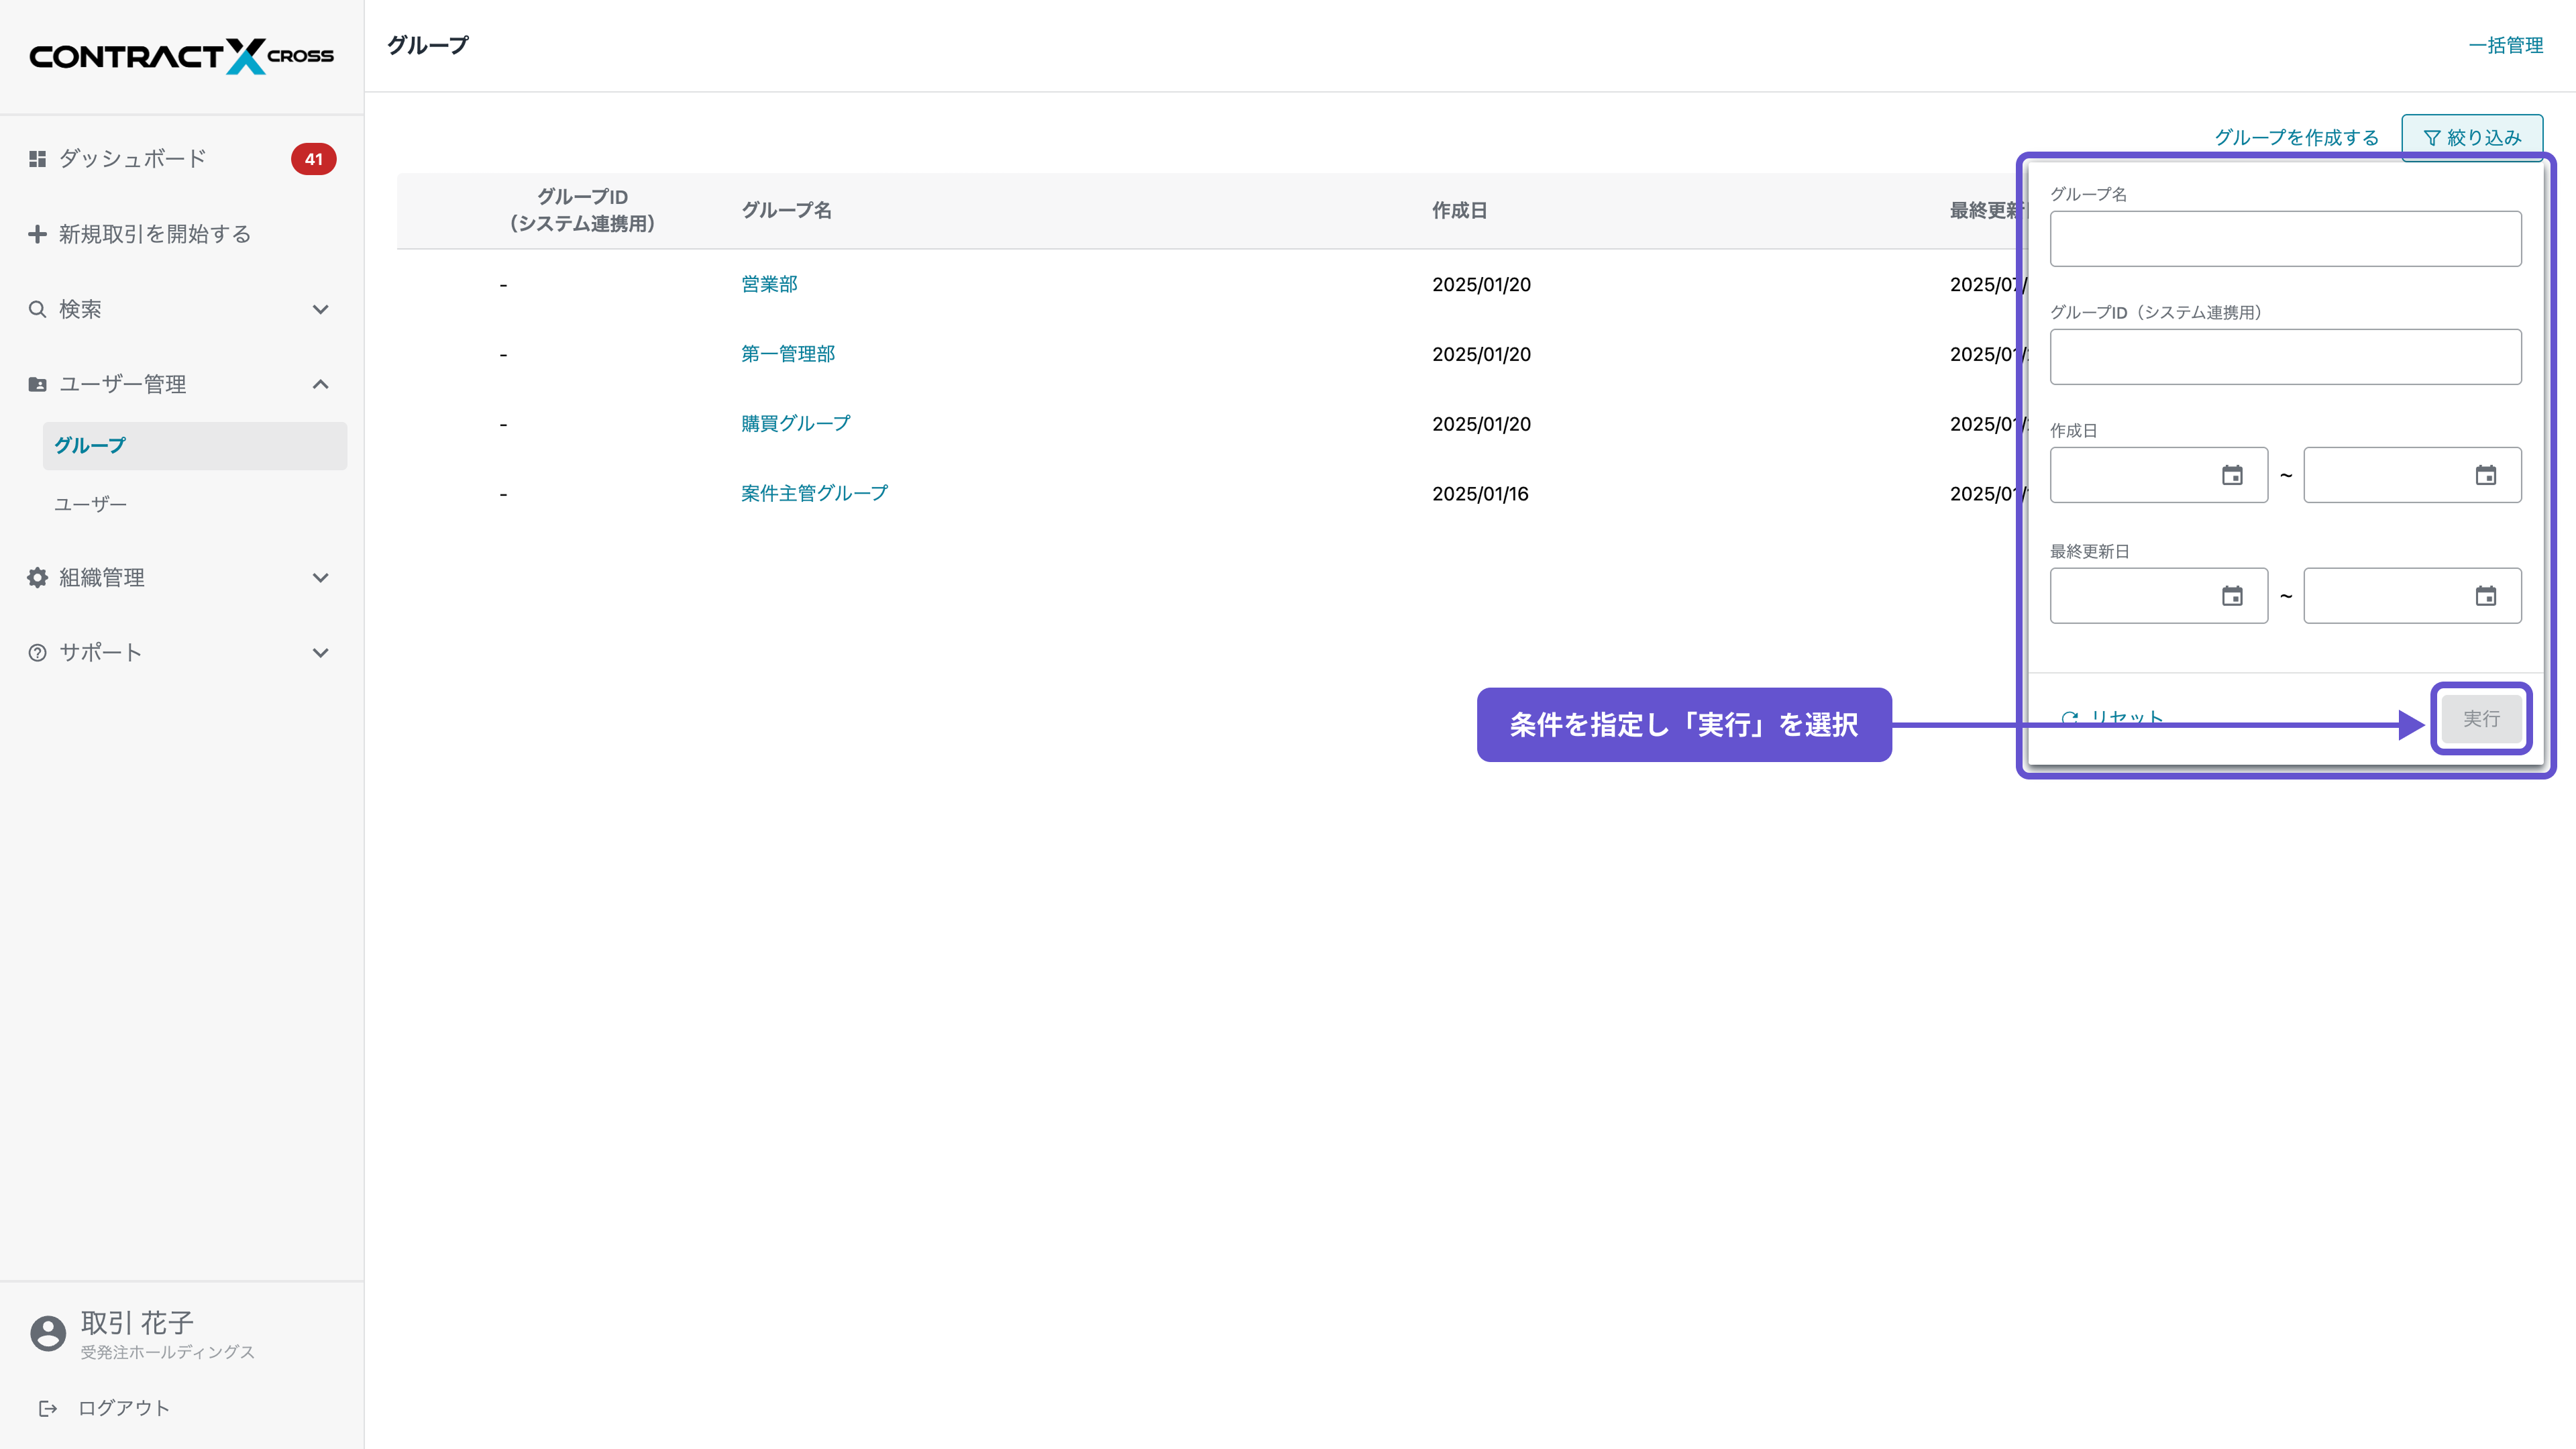Click グループを作成する link
This screenshot has width=2576, height=1449.
(2296, 137)
